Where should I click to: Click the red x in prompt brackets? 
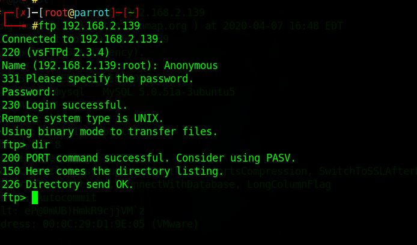pos(23,13)
